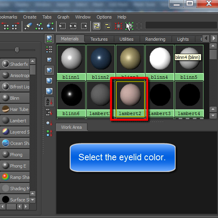Open the Create menu

pyautogui.click(x=30, y=17)
